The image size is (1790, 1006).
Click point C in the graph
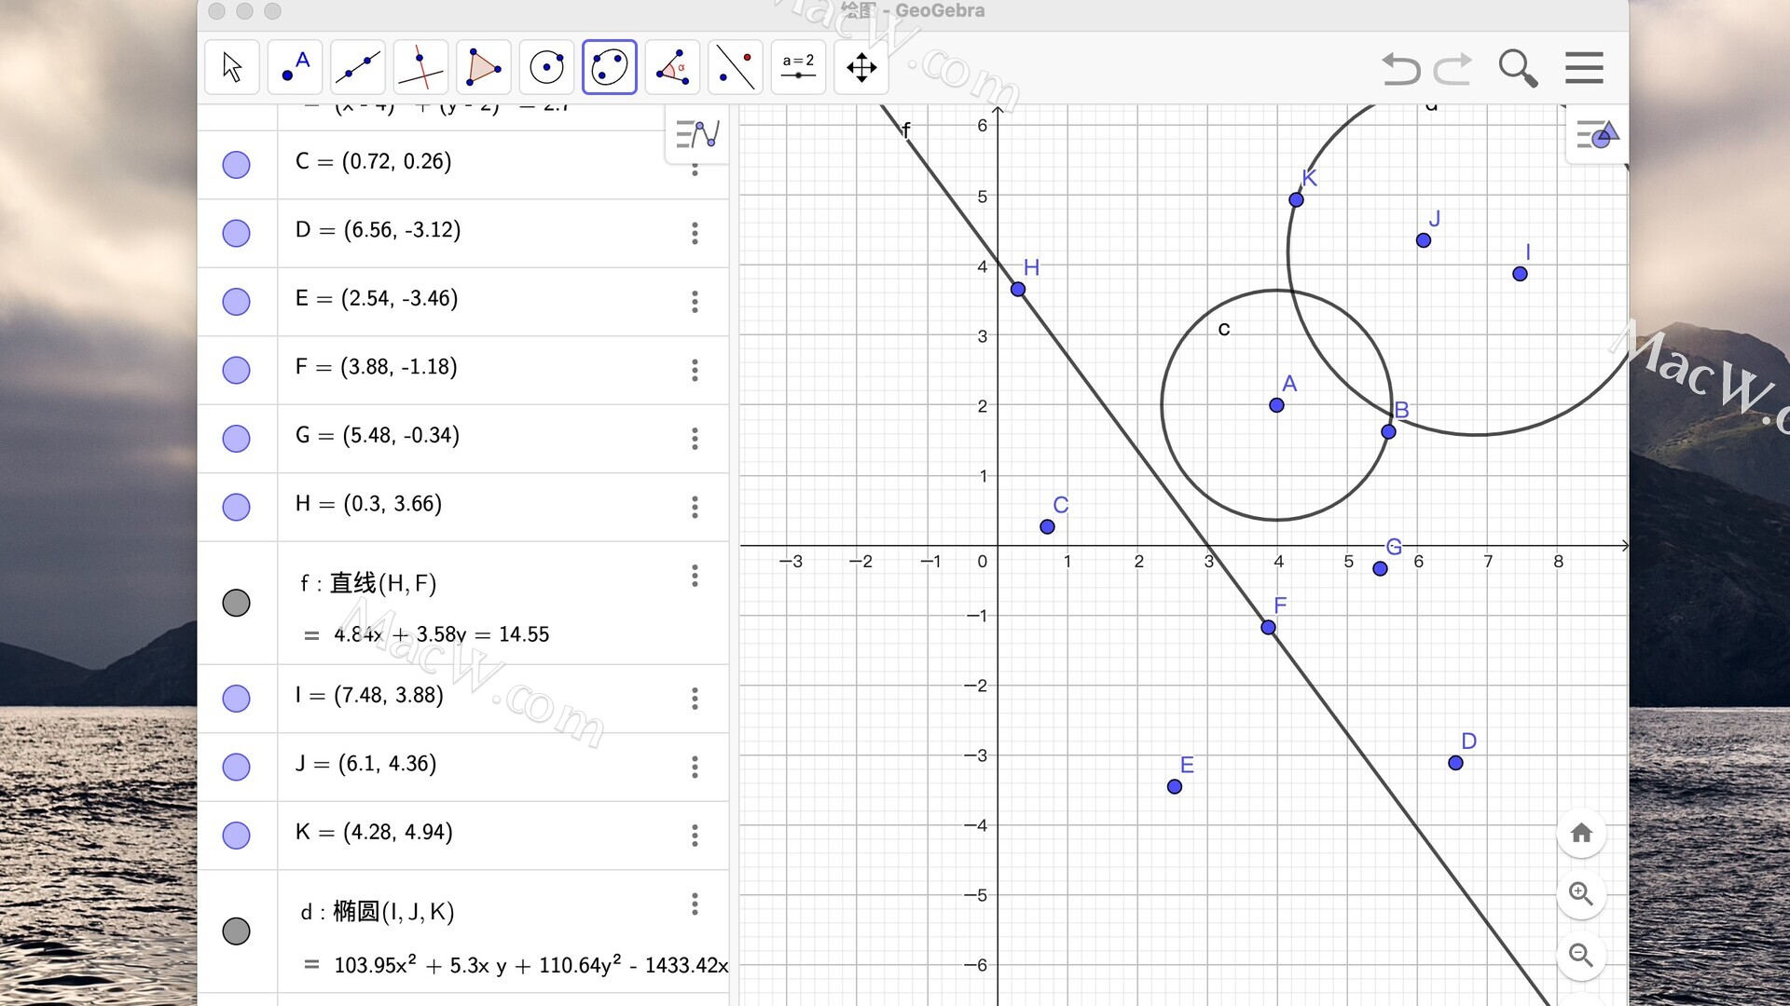pos(1047,527)
